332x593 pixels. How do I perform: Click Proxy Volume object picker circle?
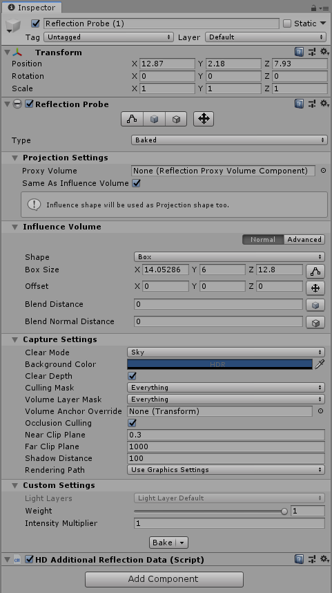tap(323, 171)
